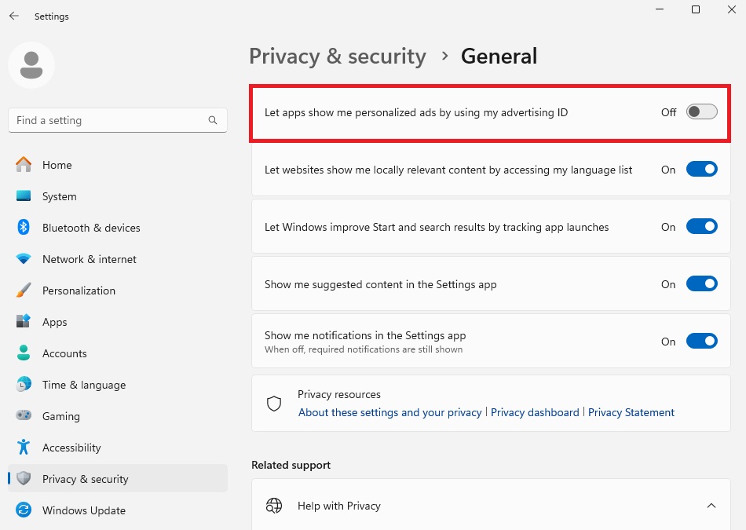The height and width of the screenshot is (530, 746).
Task: Click 'When off, required notifications are still shown'
Action: [364, 349]
